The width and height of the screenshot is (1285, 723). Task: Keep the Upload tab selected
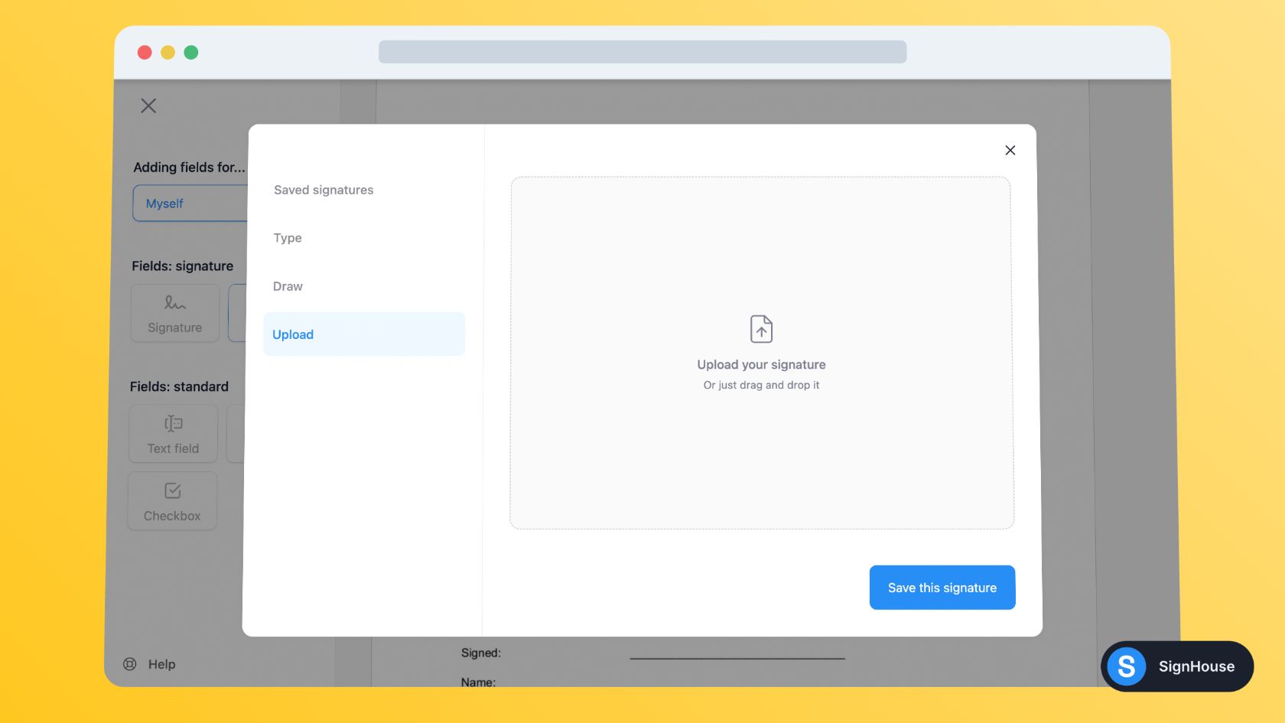pyautogui.click(x=293, y=334)
